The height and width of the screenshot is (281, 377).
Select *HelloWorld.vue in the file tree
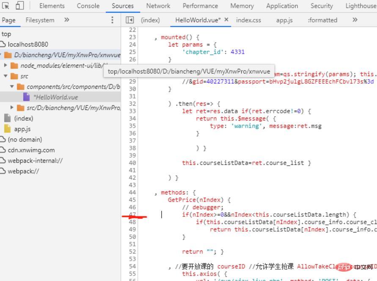click(x=55, y=97)
